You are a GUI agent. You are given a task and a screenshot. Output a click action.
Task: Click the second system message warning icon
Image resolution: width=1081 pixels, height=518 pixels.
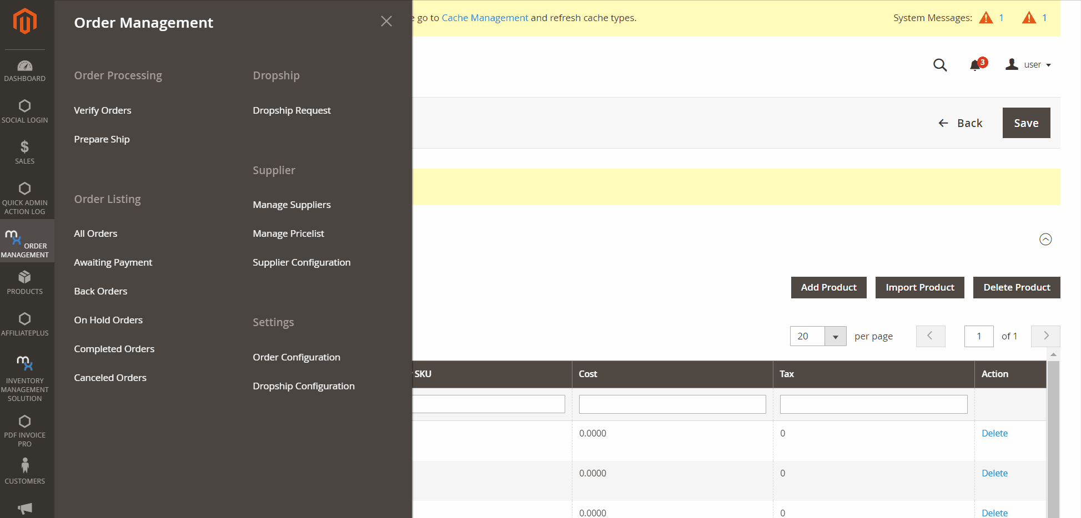[x=1029, y=18]
